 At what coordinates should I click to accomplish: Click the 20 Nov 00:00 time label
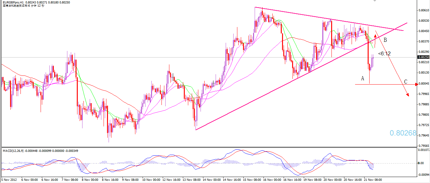coord(332,180)
